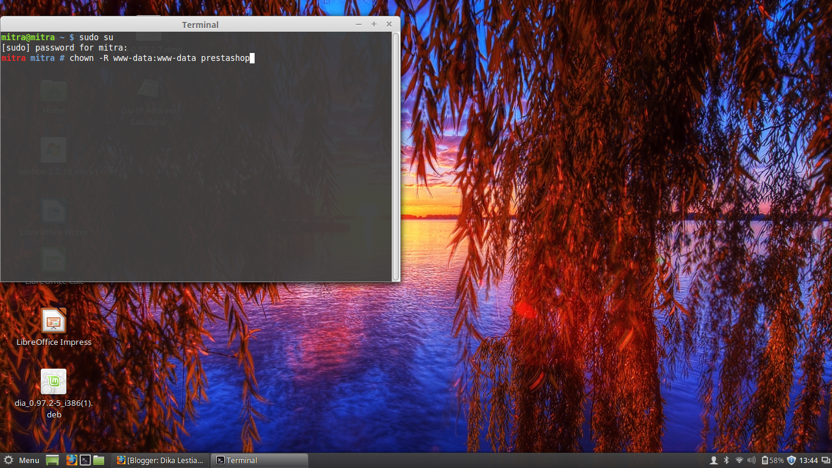Open the Bluetooth tray icon
832x468 pixels.
click(726, 460)
